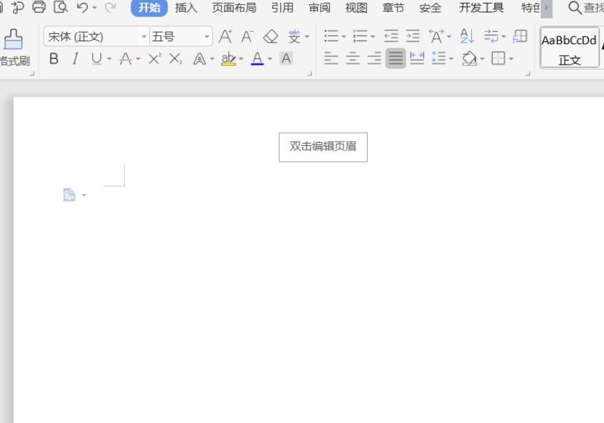Click the 双击编辑页眉 header edit button
This screenshot has height=423, width=604.
[323, 147]
